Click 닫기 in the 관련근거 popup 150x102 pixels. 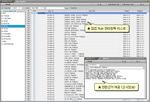(x=138, y=61)
